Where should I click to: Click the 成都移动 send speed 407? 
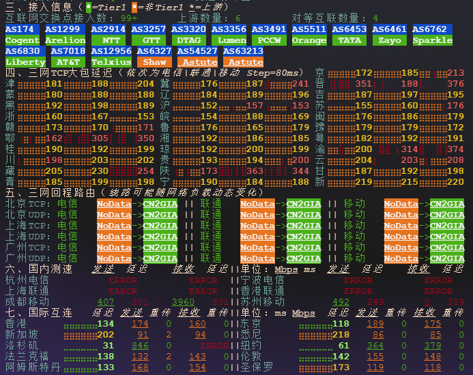pyautogui.click(x=106, y=302)
